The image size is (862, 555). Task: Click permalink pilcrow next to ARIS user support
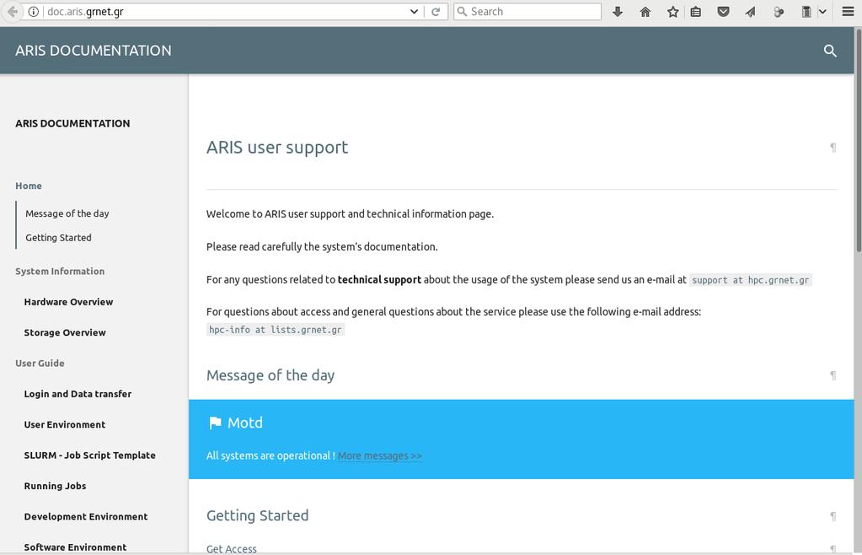point(833,148)
